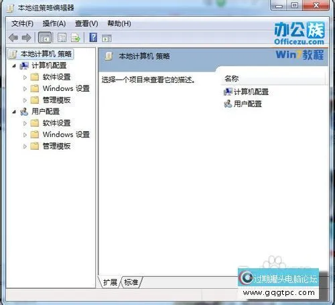Click the Forward arrow toolbar icon
The image size is (335, 305).
click(27, 37)
